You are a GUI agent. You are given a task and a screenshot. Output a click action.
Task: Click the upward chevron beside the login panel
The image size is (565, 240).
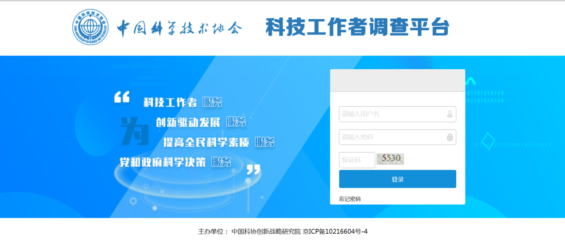pos(470,81)
